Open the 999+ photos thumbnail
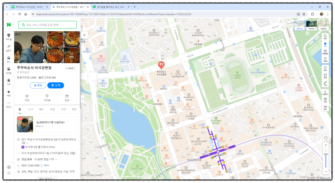The image size is (335, 183). click(72, 55)
